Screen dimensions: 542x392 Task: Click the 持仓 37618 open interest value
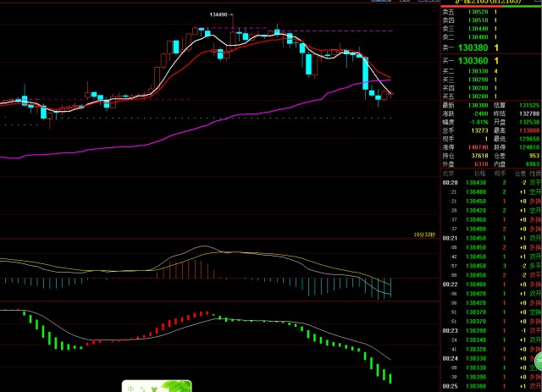tap(478, 155)
